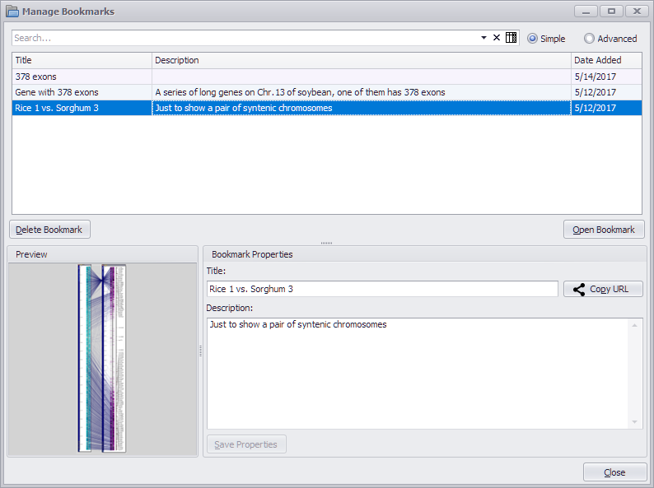Click the column chooser icon beside search
The width and height of the screenshot is (654, 488).
pos(511,38)
